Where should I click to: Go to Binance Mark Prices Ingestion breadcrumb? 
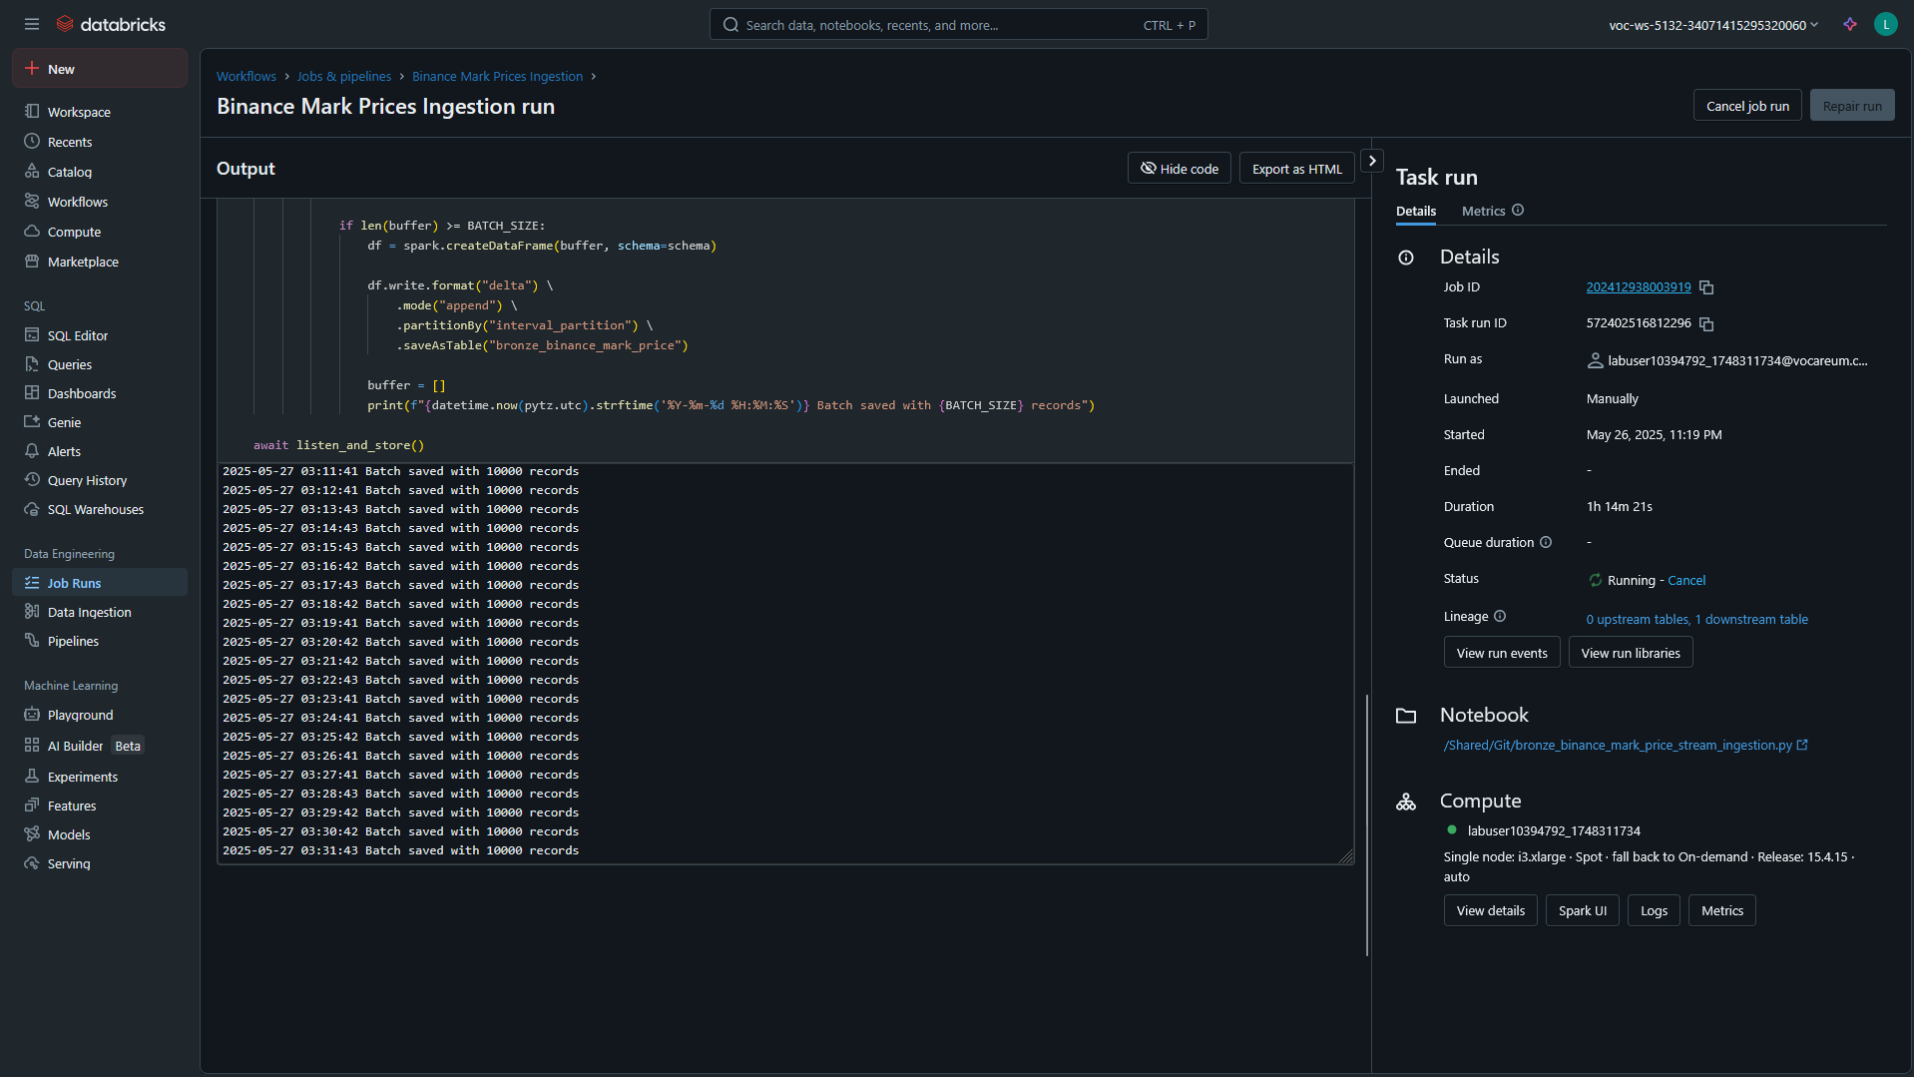coord(497,76)
